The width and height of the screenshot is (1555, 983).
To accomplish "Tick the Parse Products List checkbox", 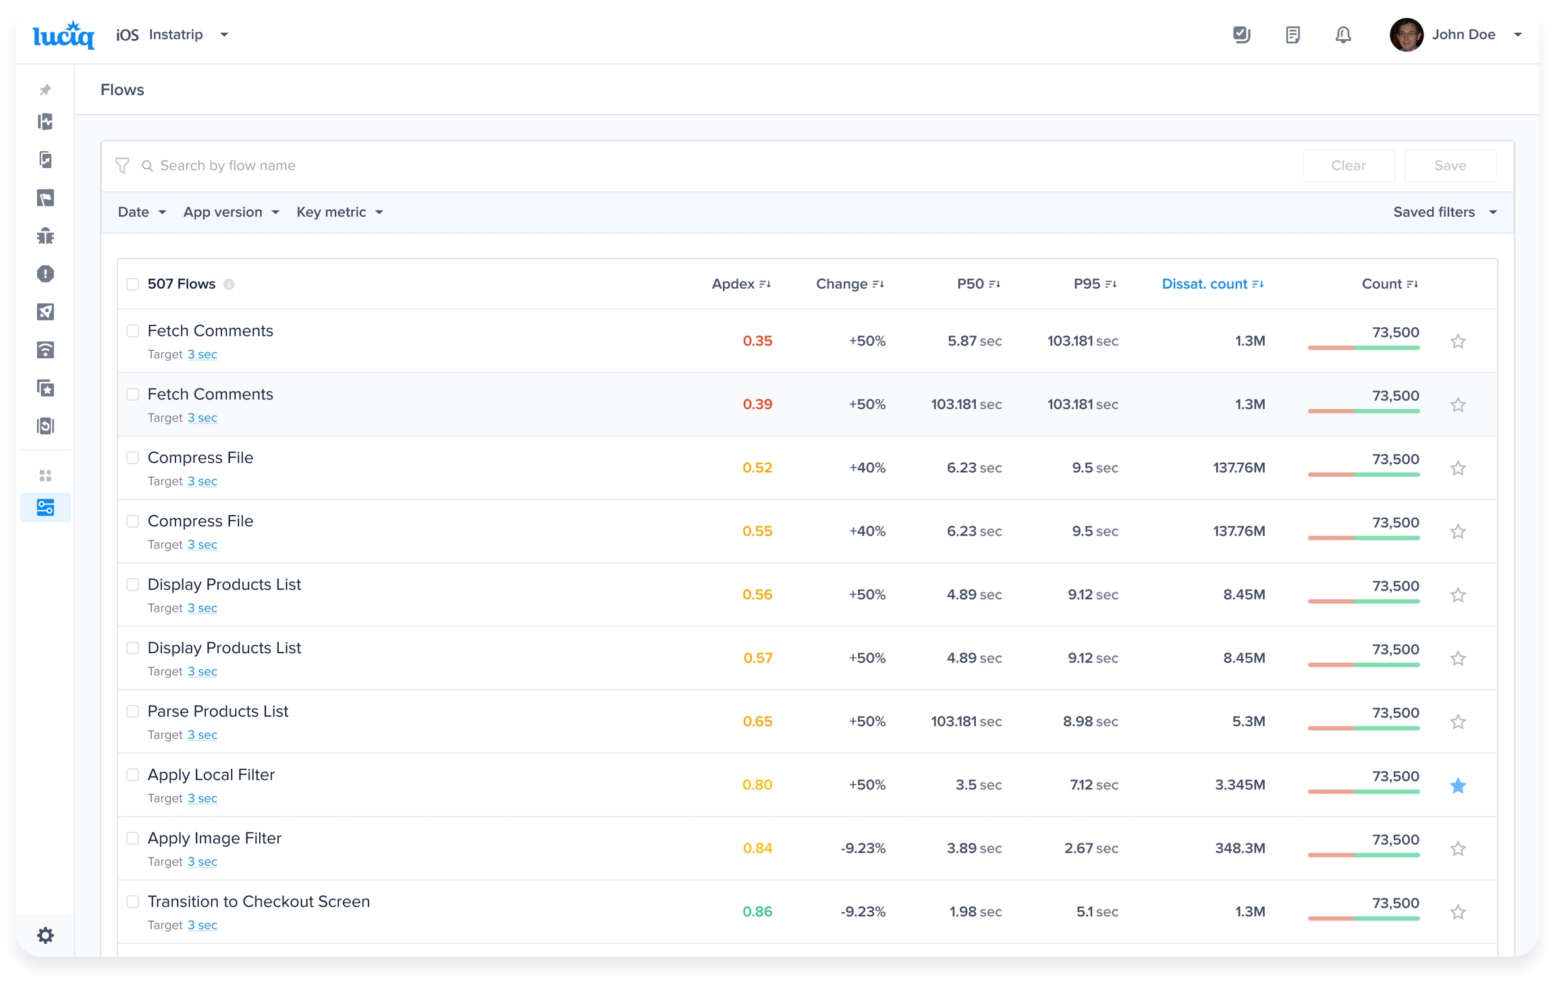I will [133, 711].
